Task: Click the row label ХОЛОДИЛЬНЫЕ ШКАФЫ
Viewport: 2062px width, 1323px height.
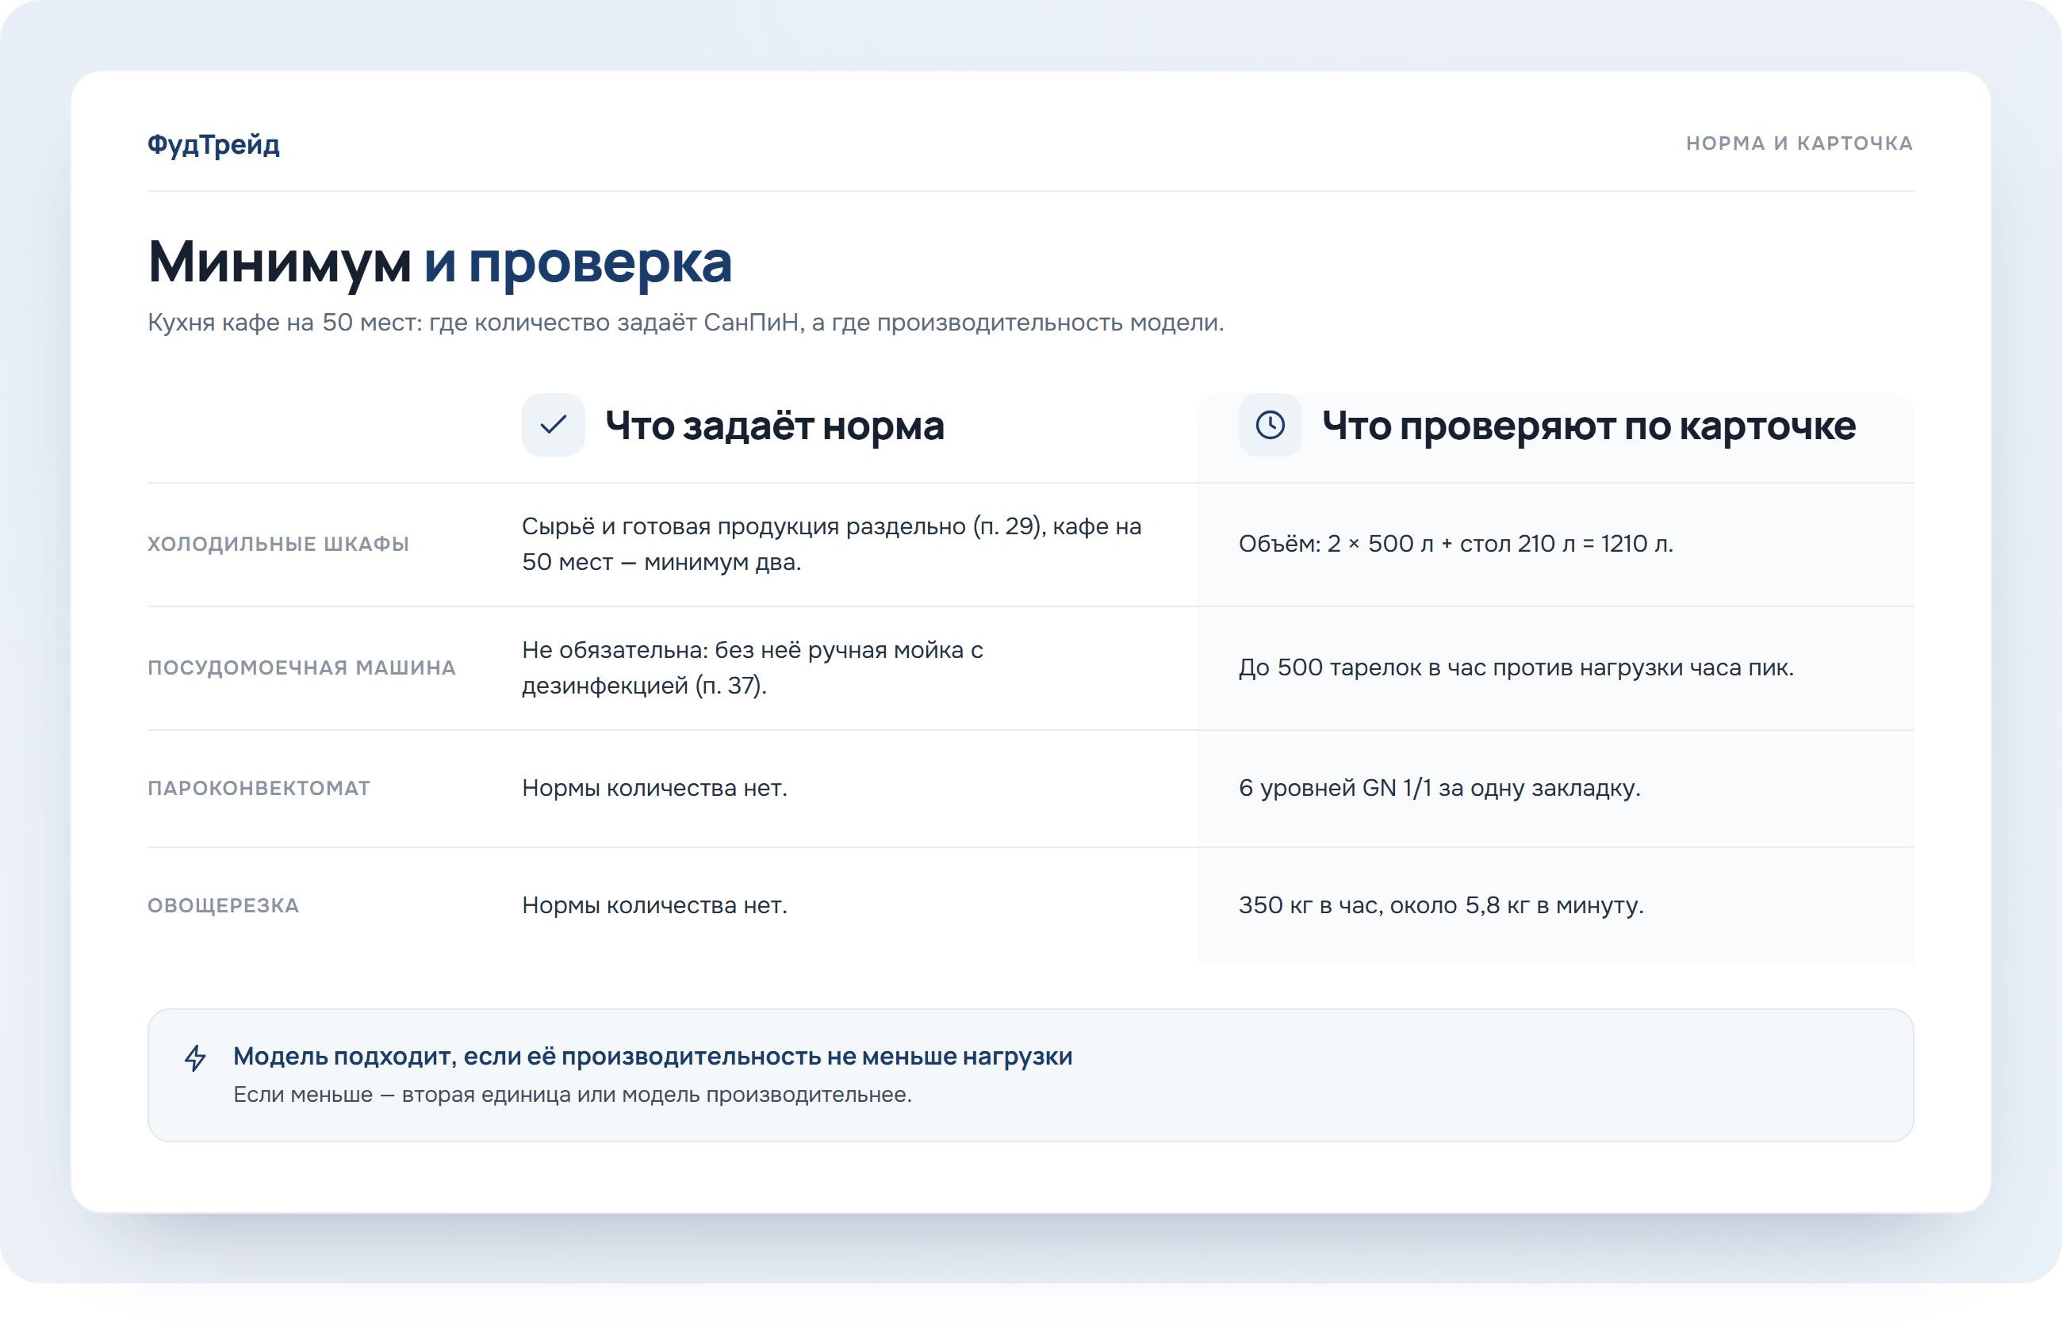Action: tap(278, 544)
